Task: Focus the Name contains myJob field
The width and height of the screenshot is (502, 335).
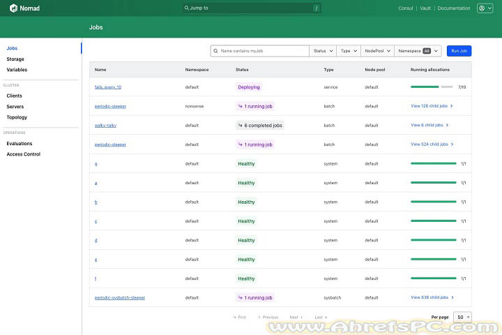Action: [x=260, y=51]
